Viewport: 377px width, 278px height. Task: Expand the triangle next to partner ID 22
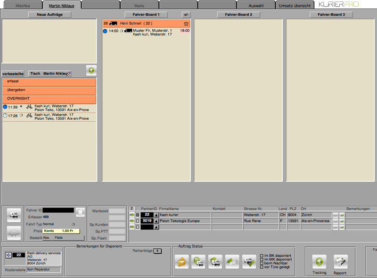tap(156, 215)
